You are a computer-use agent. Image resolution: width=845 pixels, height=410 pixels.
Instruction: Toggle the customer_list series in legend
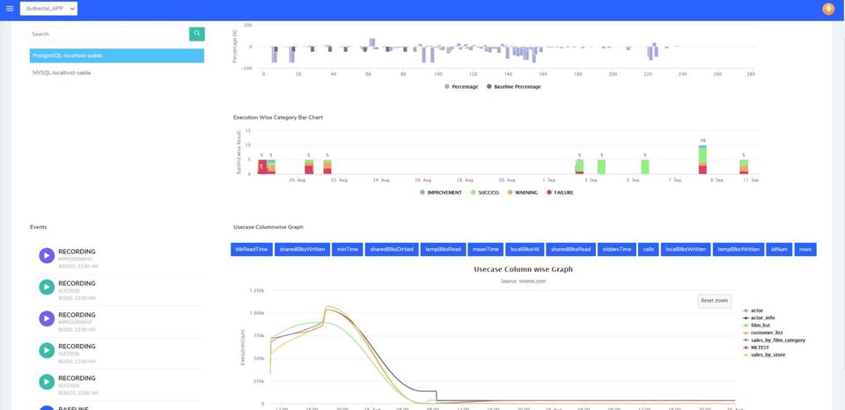click(x=762, y=333)
